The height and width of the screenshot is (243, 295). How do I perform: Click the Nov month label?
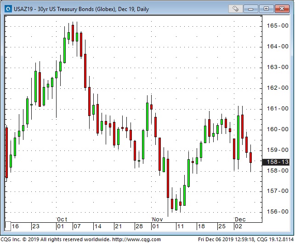pyautogui.click(x=157, y=220)
